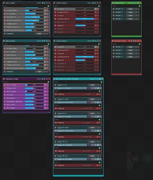Add item with green plus in OSC A PAGE
This screenshot has height=180, width=153.
[48, 6]
